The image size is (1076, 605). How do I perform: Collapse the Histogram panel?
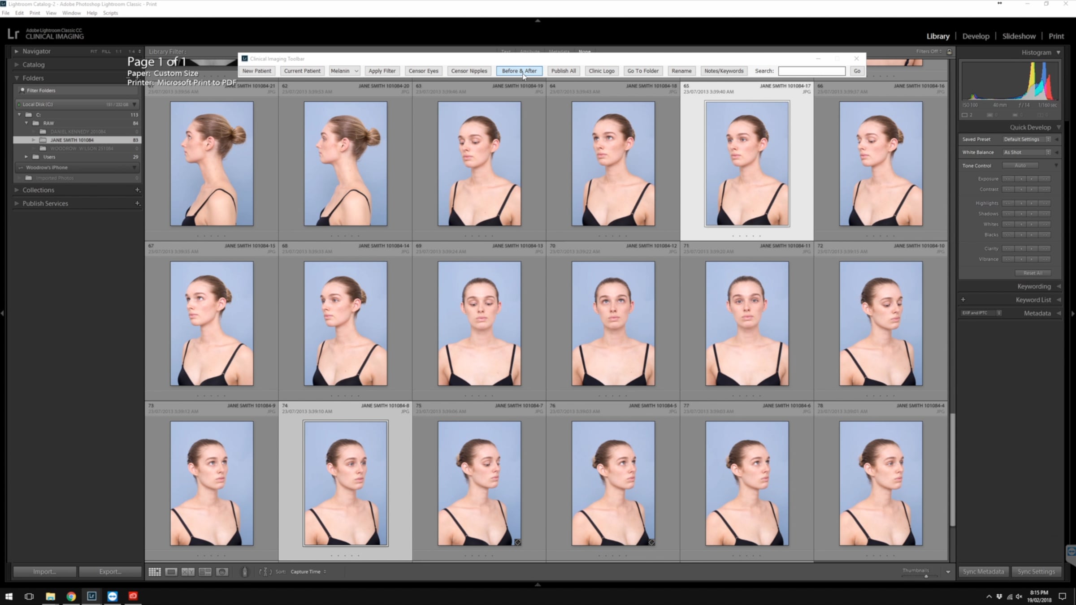pyautogui.click(x=1059, y=52)
